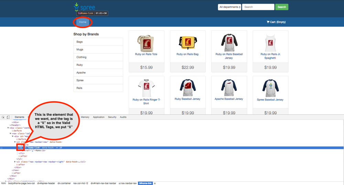Switch to the Application tab
This screenshot has width=344, height=185.
[x=99, y=117]
